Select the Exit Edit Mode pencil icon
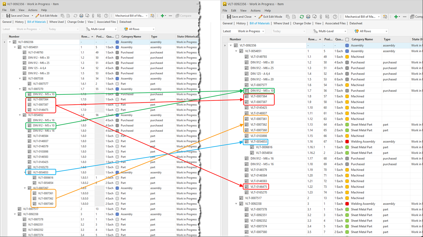The height and width of the screenshot is (237, 423). 37,16
